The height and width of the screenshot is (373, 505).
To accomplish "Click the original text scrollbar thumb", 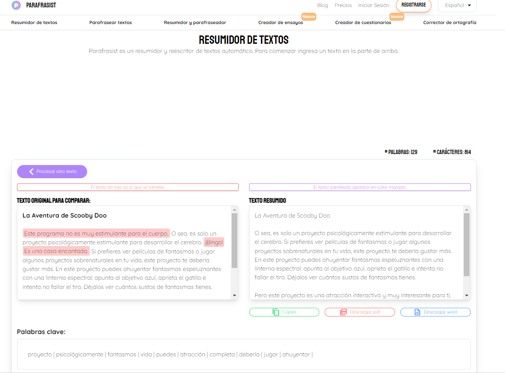I will (234, 241).
